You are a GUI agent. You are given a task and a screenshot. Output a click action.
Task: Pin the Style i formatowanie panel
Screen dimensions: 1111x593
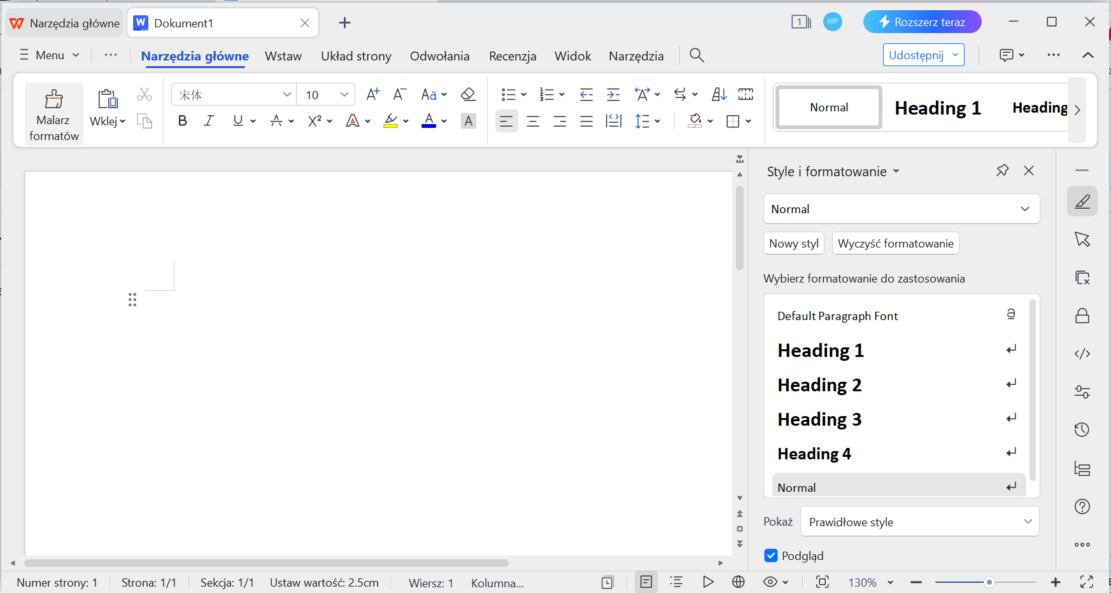click(1002, 170)
